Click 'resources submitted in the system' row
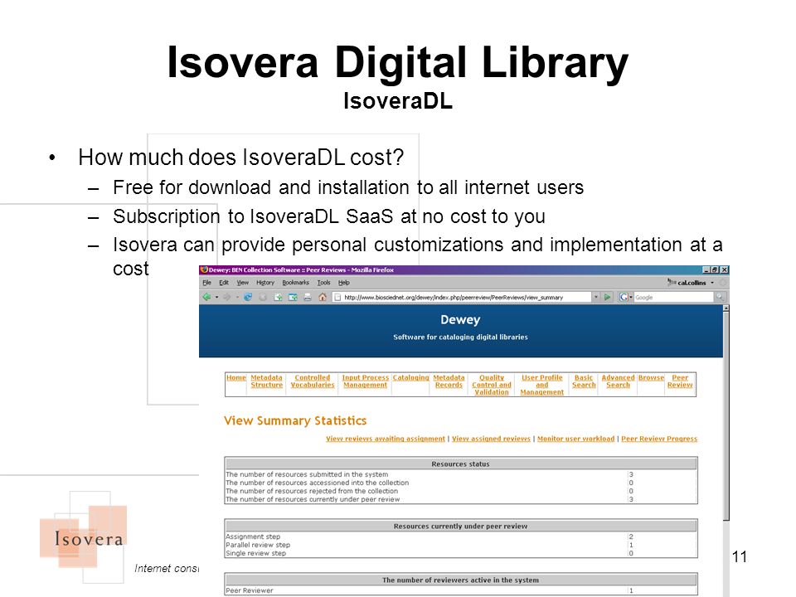 click(x=460, y=474)
